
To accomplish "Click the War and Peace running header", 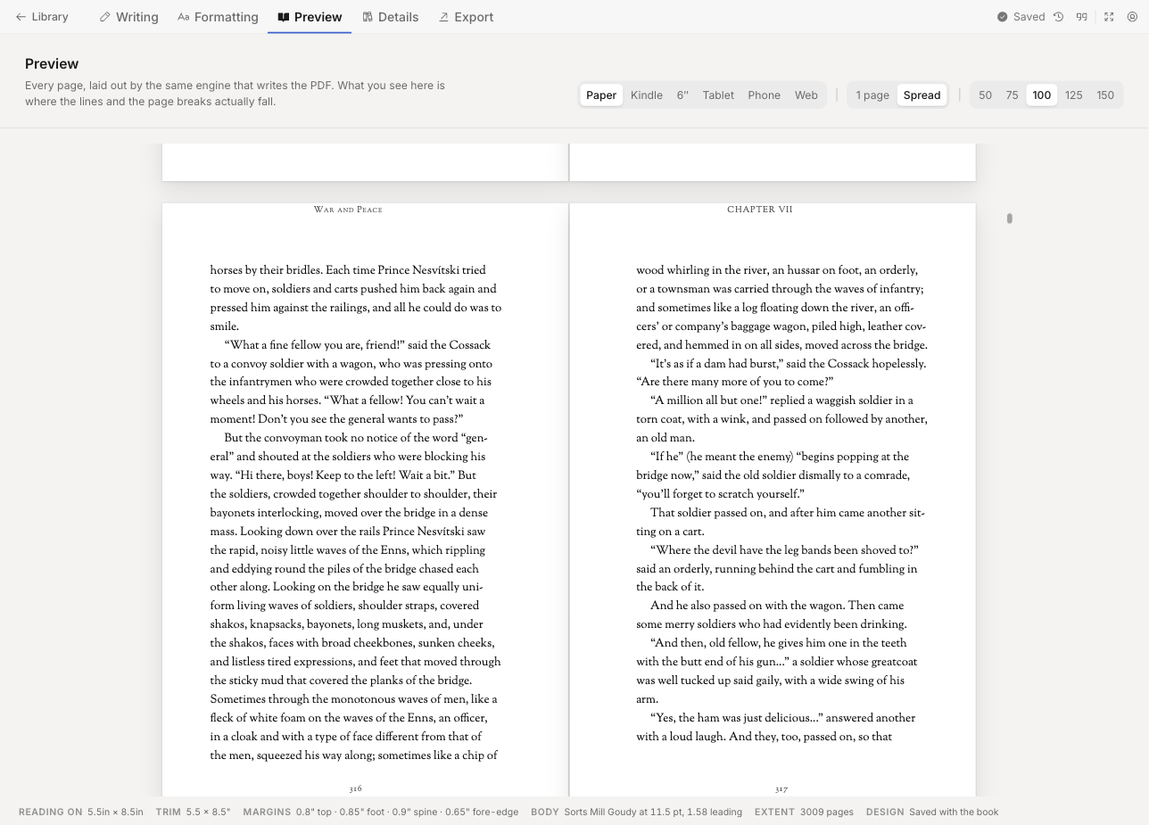I will [348, 210].
